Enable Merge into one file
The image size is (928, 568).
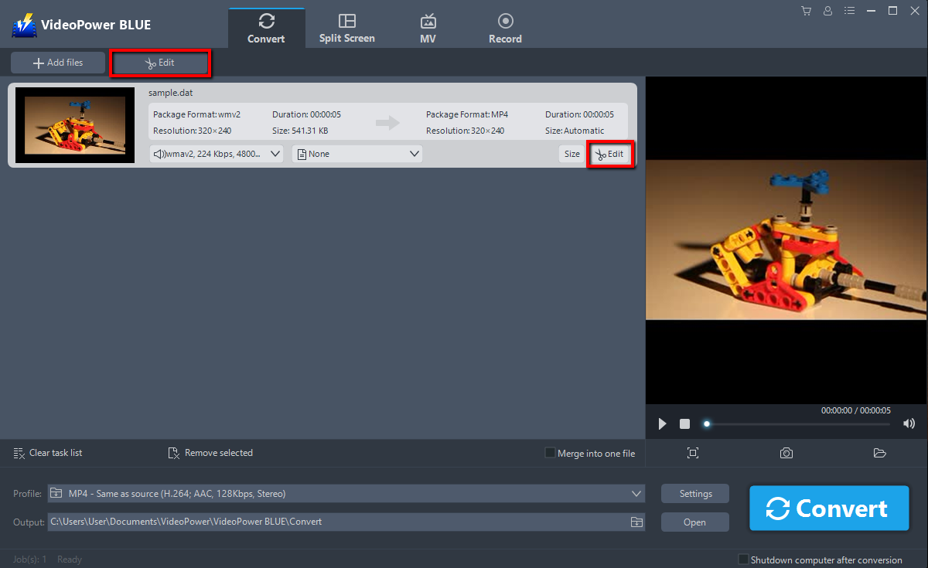[549, 453]
